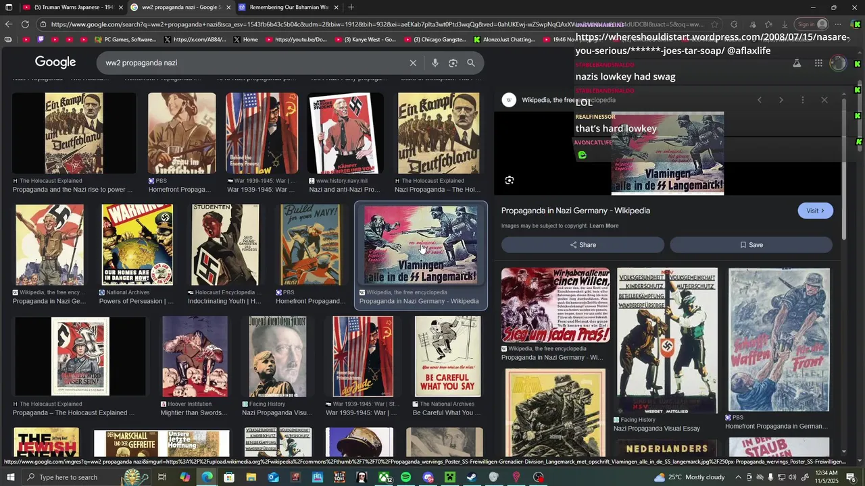This screenshot has width=865, height=486.
Task: Open the X Home bookmark
Action: 245,40
